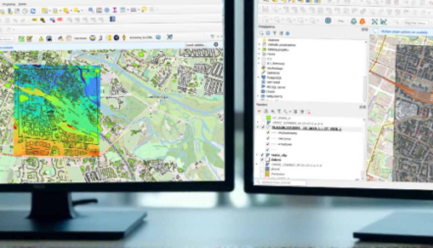Open the Layer Styling panel icon
Screen dimensions: 433x248
pos(260,111)
